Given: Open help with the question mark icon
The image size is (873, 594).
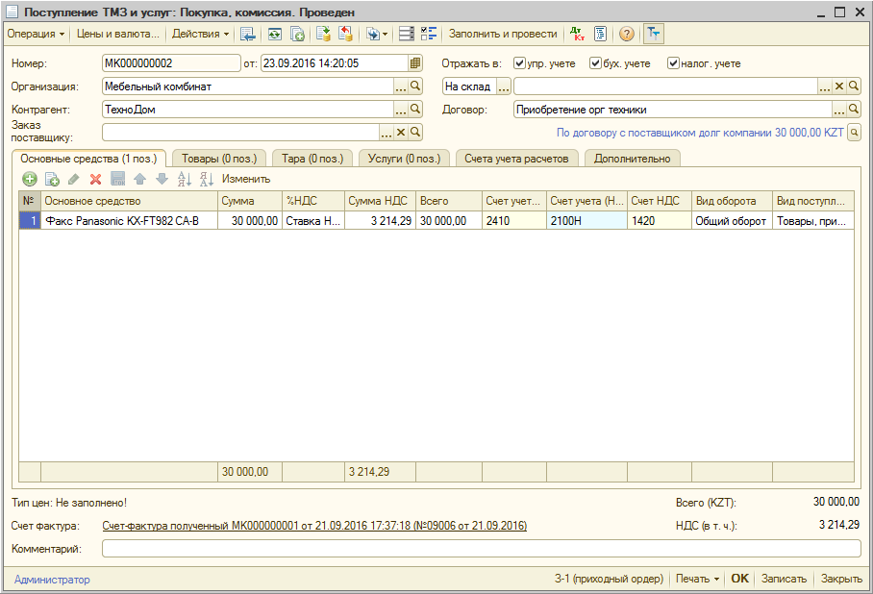Looking at the screenshot, I should (x=627, y=34).
